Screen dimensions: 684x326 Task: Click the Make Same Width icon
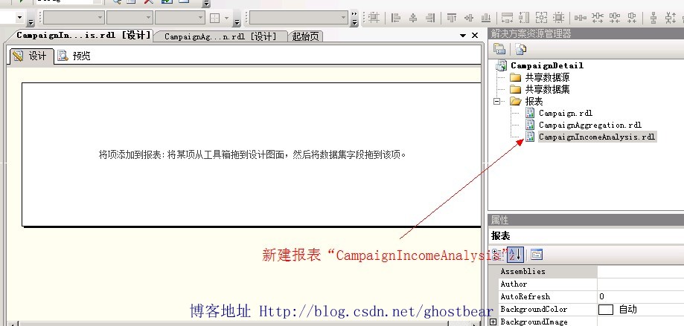point(508,18)
